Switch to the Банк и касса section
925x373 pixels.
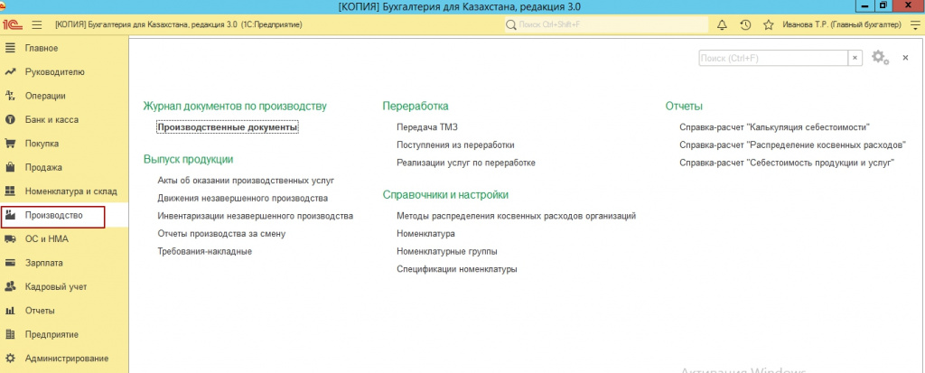51,120
